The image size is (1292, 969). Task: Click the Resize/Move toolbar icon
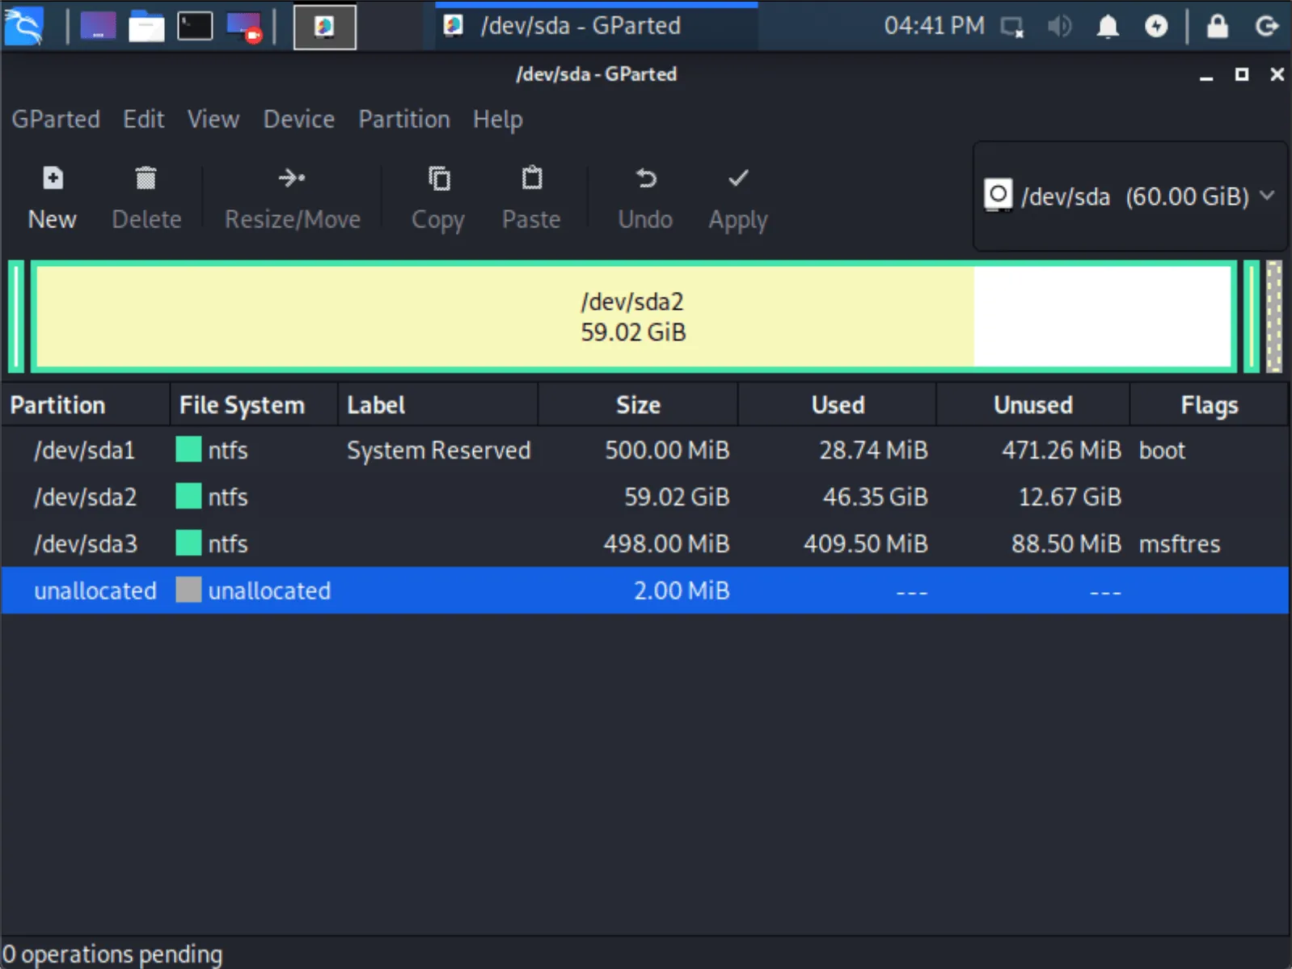point(292,178)
